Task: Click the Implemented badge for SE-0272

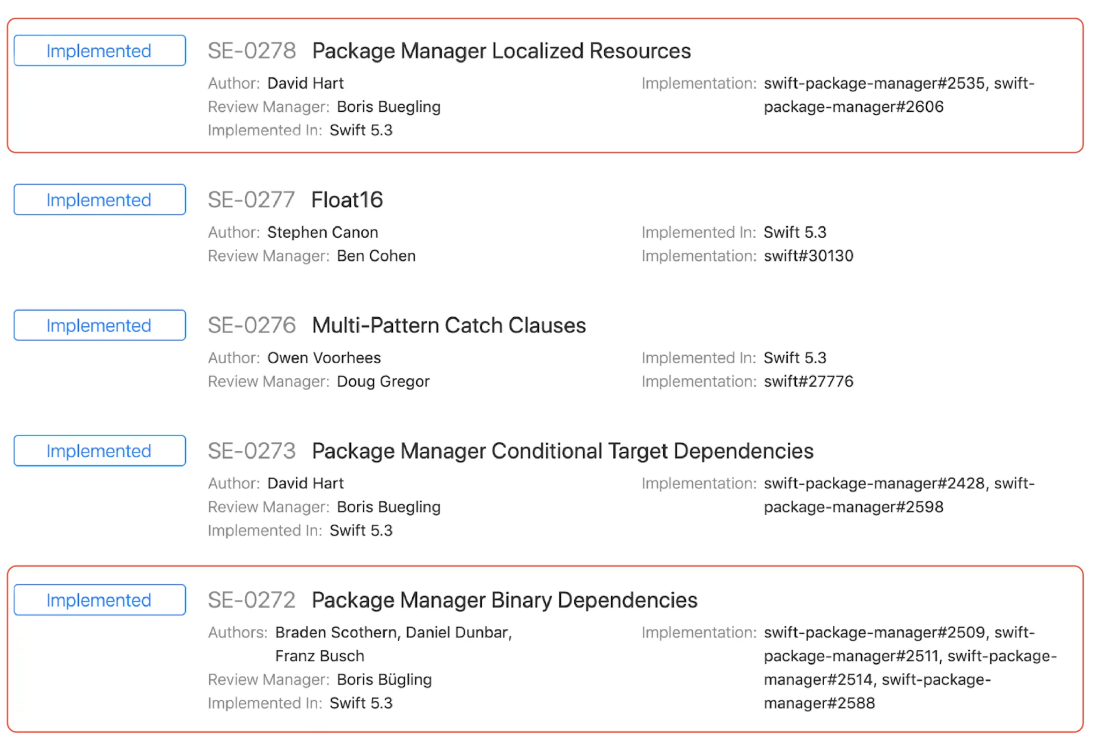Action: coord(99,600)
